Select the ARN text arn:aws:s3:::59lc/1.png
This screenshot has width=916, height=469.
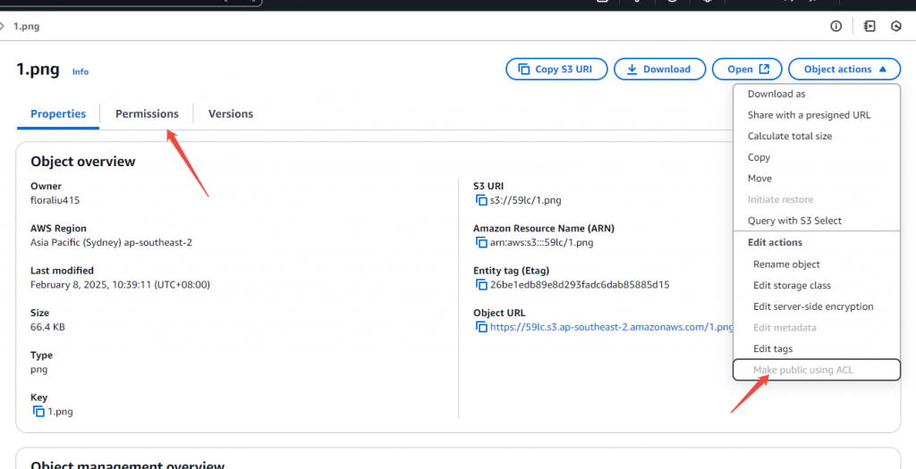[541, 243]
